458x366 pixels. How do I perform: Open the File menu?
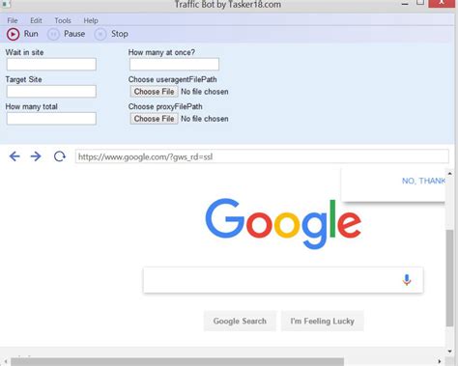click(13, 20)
